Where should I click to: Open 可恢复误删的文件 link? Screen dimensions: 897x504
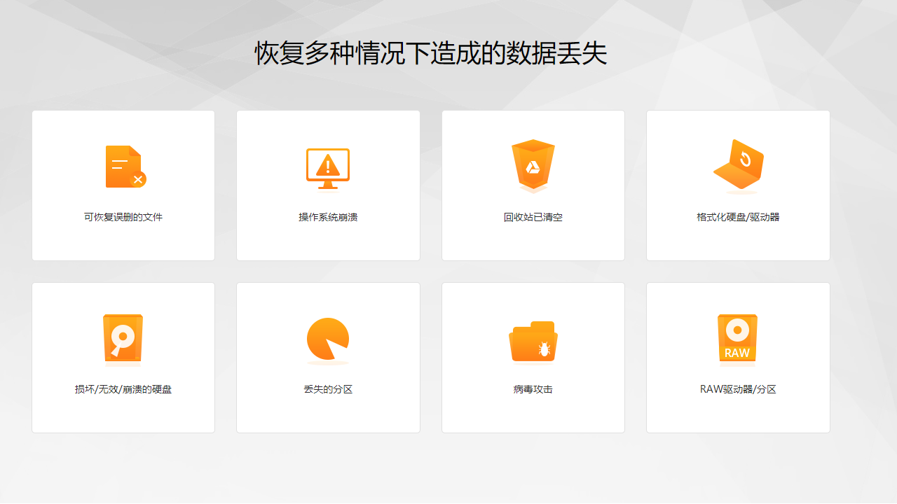click(x=123, y=217)
